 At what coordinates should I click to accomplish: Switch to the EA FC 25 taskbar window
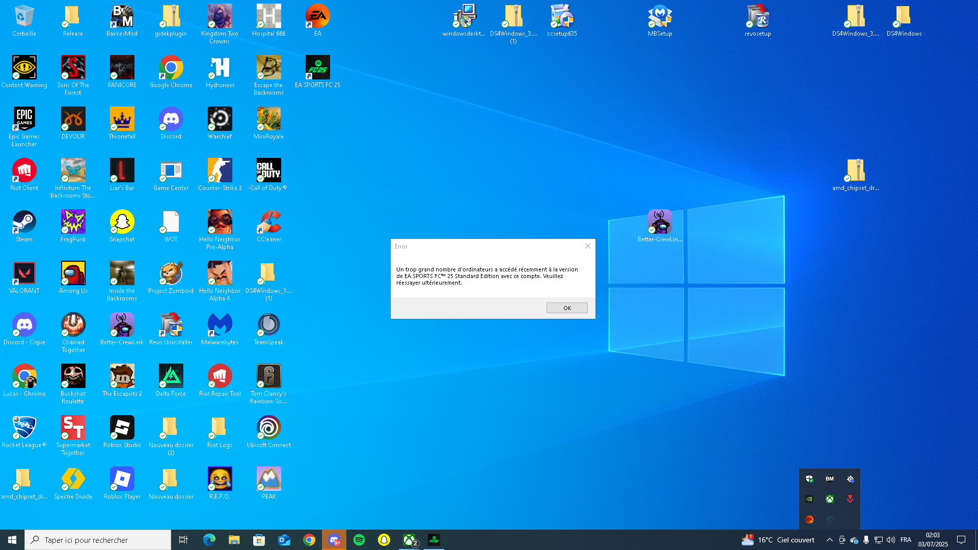click(x=434, y=540)
